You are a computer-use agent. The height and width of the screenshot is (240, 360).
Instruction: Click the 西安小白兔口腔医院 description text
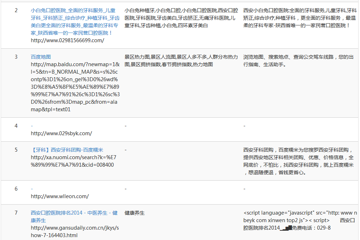tap(300, 18)
